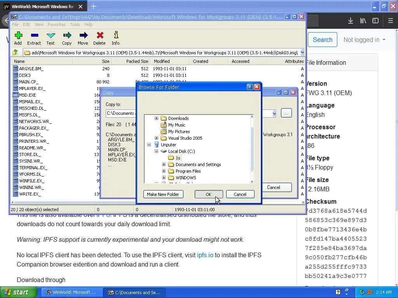Open the Tools menu in 7-Zip
The height and width of the screenshot is (298, 398).
(75, 24)
